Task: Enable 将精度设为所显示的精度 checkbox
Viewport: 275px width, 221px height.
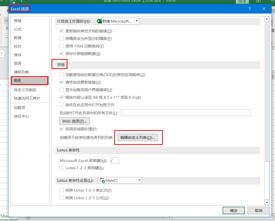Action: [61, 38]
